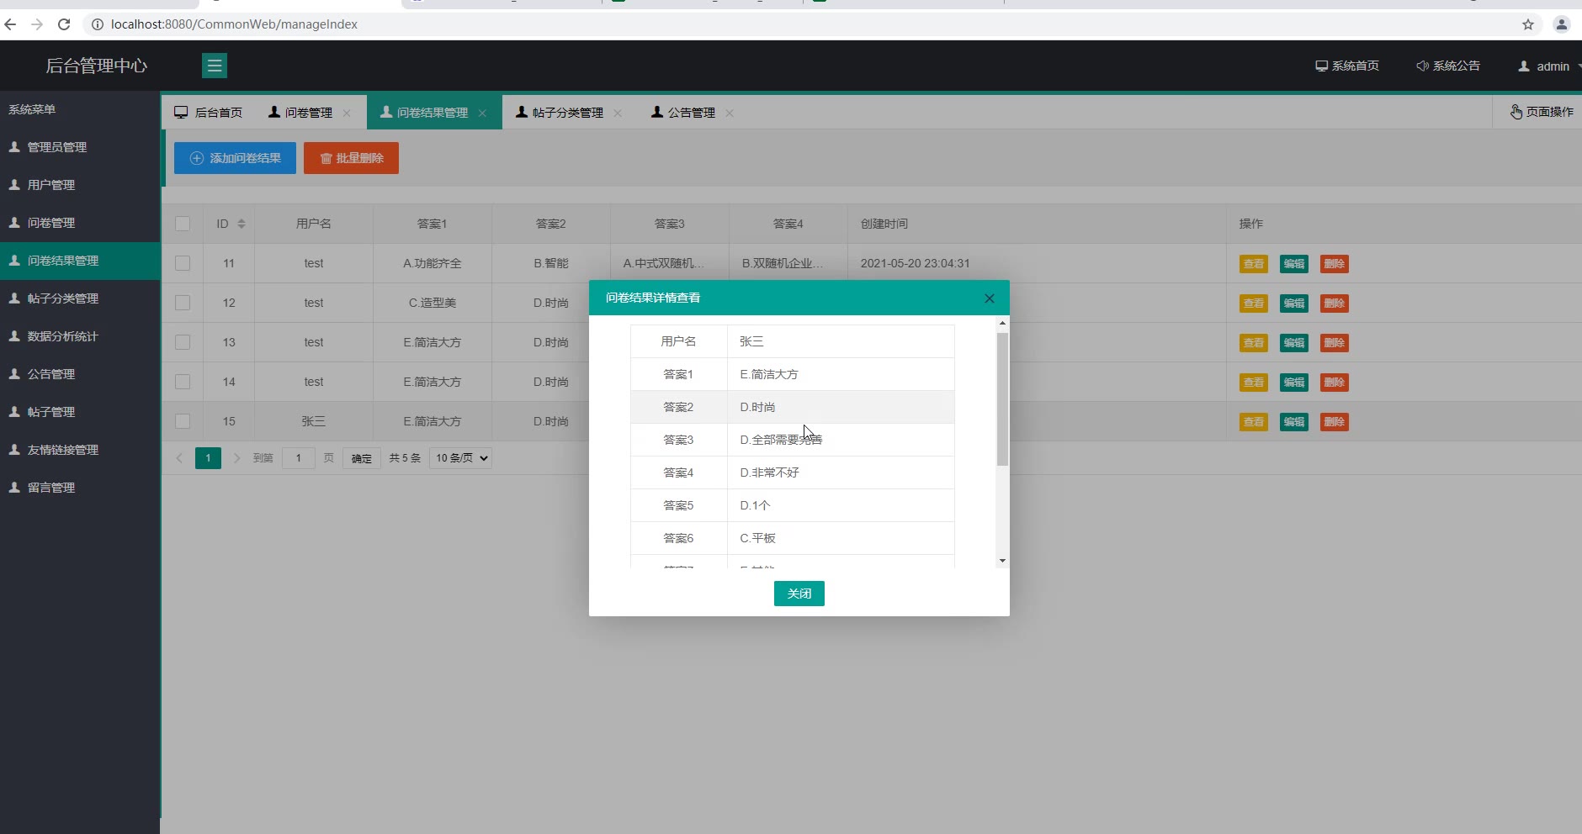The height and width of the screenshot is (834, 1582).
Task: Open 系统公告 from the top bar
Action: pyautogui.click(x=1447, y=66)
